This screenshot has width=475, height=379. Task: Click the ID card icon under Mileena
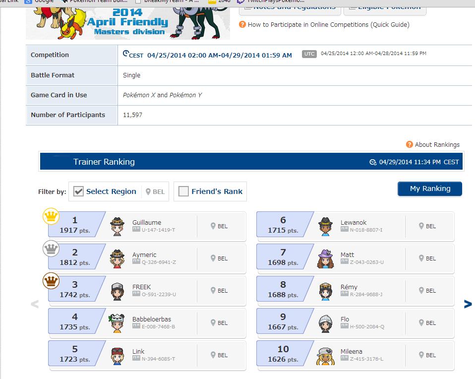click(345, 358)
